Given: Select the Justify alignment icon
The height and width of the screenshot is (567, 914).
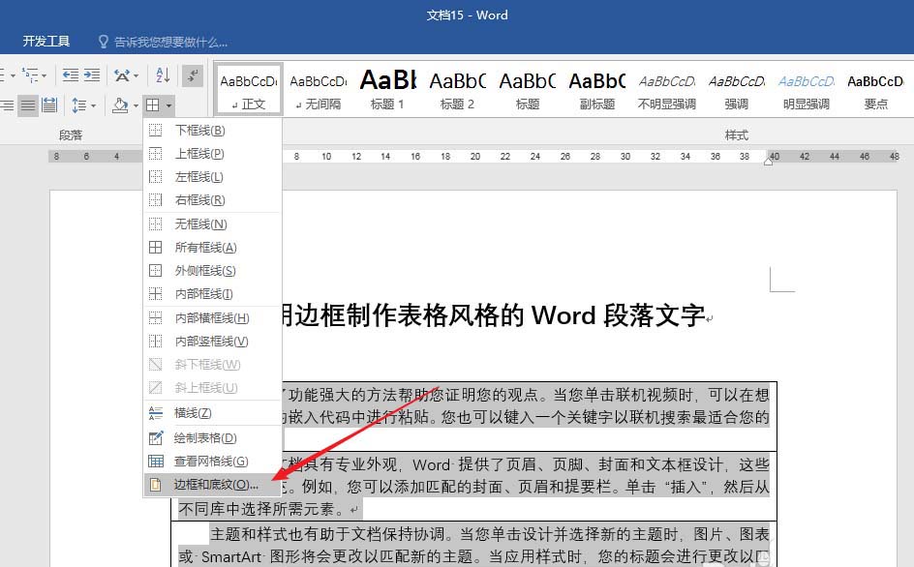Looking at the screenshot, I should click(x=28, y=104).
